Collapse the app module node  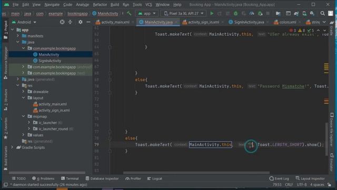click(x=13, y=30)
